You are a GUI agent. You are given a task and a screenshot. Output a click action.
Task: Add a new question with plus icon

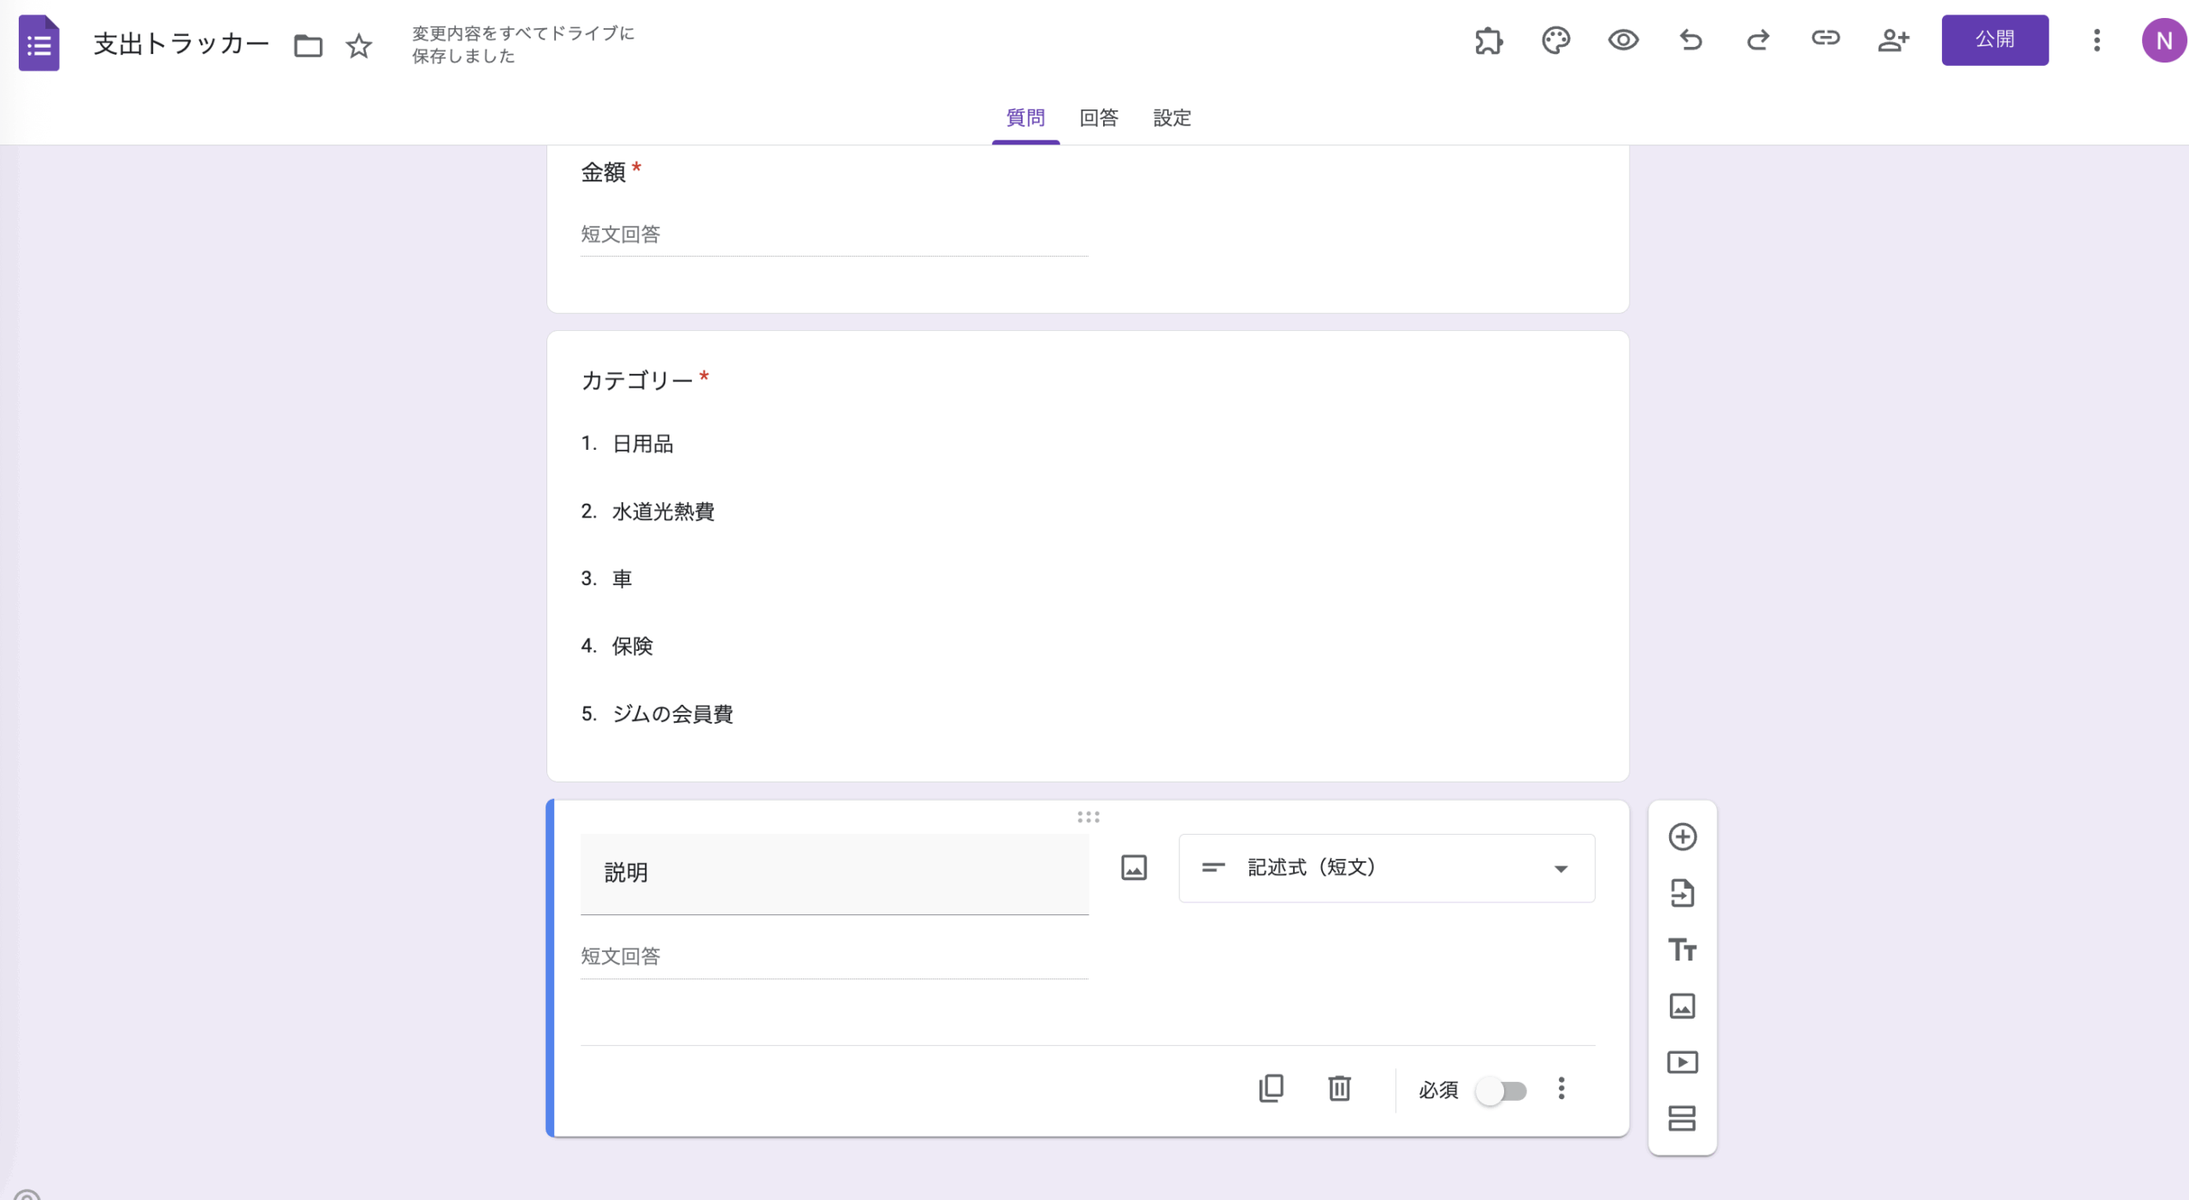click(x=1682, y=836)
